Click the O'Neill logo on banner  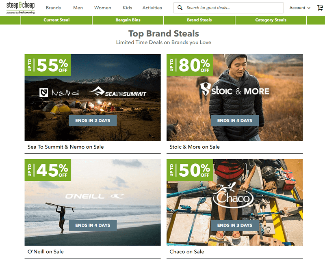[x=95, y=196]
